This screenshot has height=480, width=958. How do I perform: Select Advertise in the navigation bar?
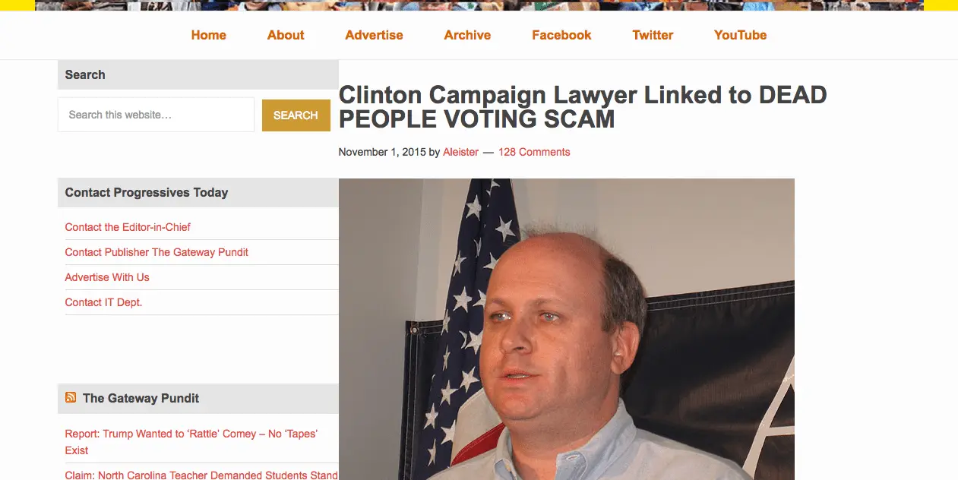(x=374, y=35)
